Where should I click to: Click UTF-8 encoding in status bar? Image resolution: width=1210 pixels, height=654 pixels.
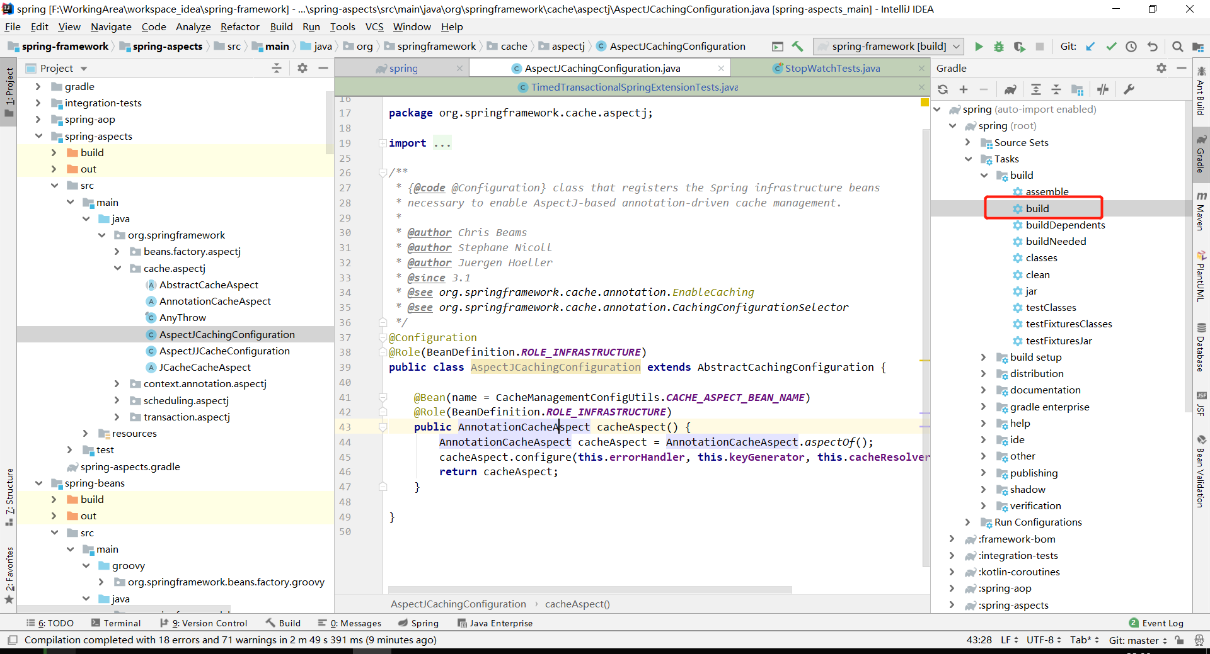(x=1044, y=640)
